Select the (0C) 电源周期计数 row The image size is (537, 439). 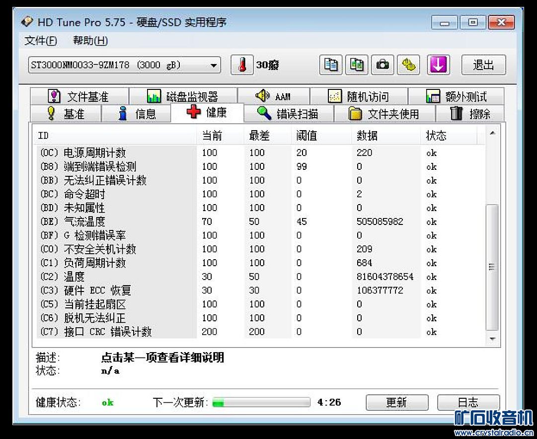(260, 153)
